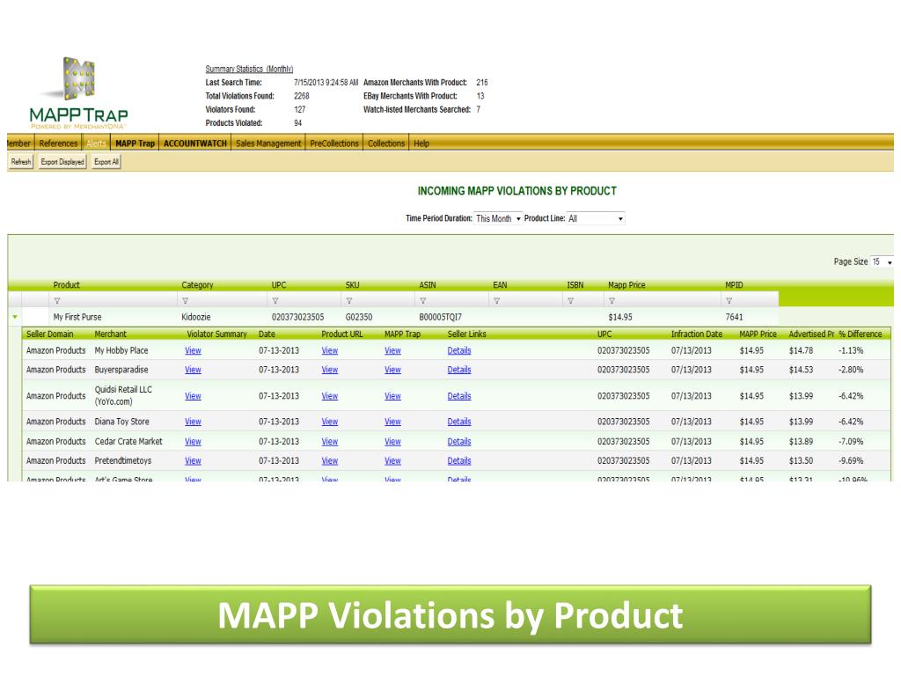Open Details link for Diana Toy Store
This screenshot has height=676, width=901.
(459, 422)
